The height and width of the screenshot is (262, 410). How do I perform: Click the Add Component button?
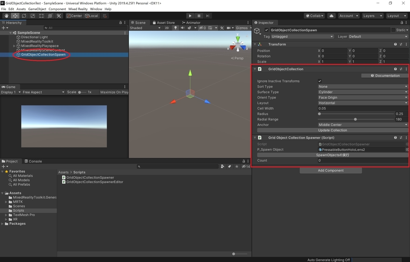point(331,170)
